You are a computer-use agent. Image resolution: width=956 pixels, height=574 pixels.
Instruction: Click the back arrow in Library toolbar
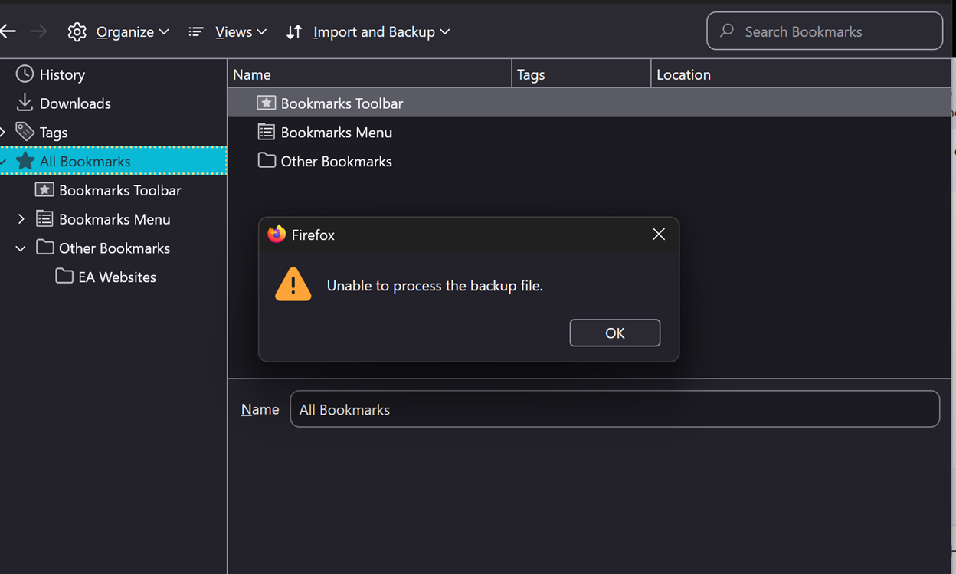[x=8, y=31]
